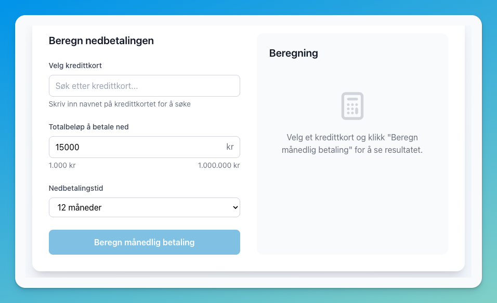Click the calculator icon in Beregning panel
The width and height of the screenshot is (497, 303).
(x=352, y=106)
